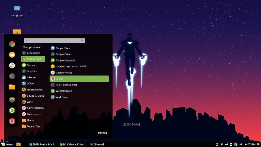Click the green Logout icon

coord(12,110)
